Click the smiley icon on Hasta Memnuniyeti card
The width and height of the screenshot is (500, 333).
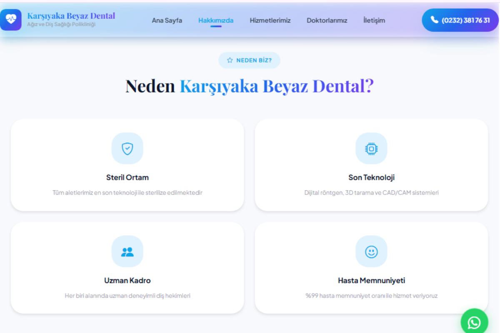(372, 251)
